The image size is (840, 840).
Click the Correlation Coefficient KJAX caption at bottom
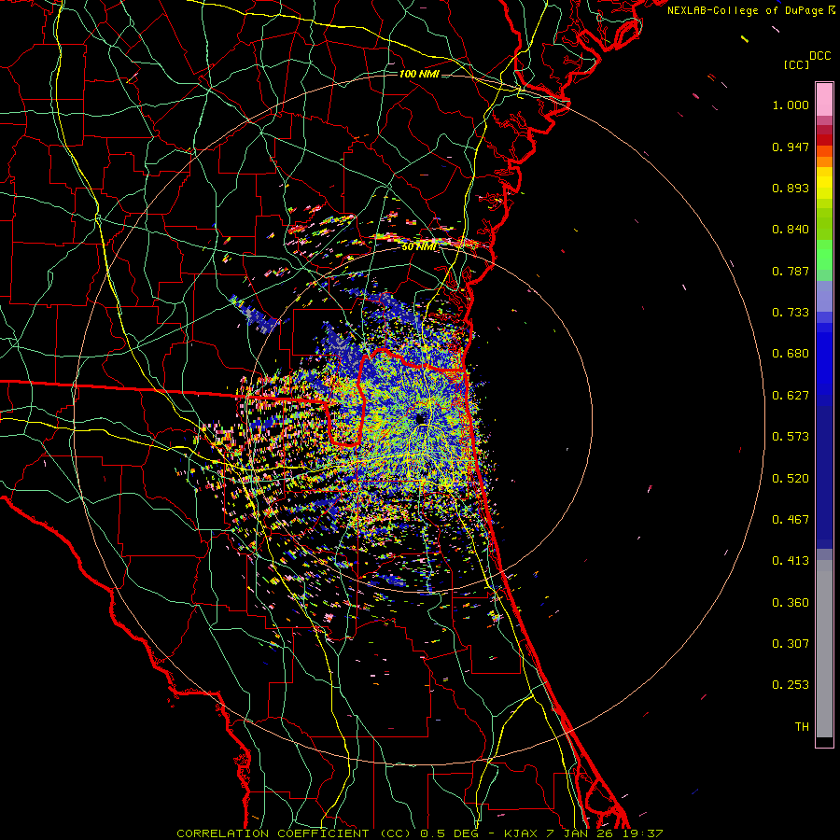(419, 833)
